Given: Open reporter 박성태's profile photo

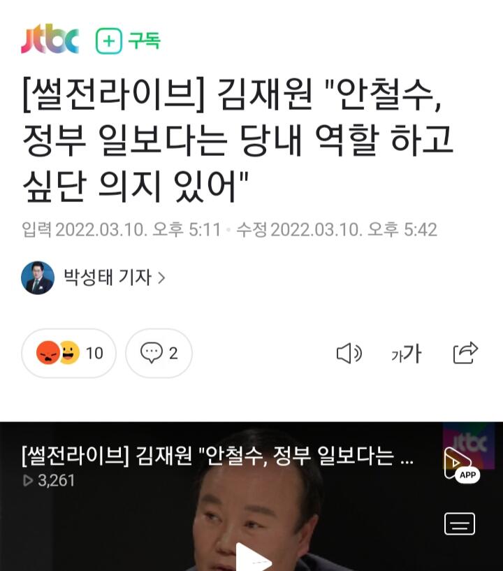Looking at the screenshot, I should 38,277.
